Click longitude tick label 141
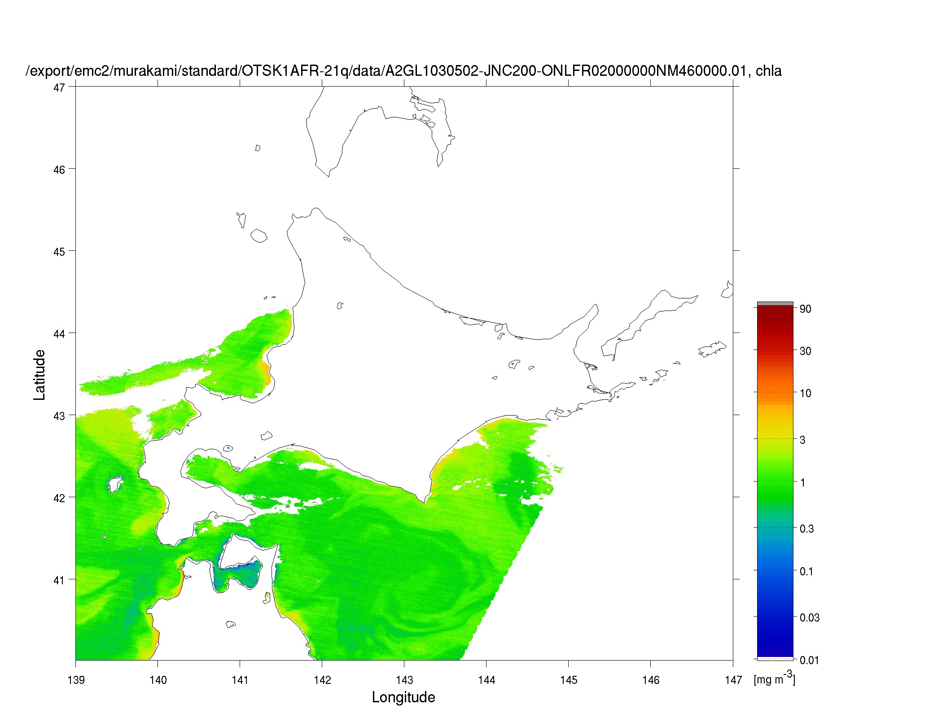This screenshot has height=718, width=942. click(240, 680)
